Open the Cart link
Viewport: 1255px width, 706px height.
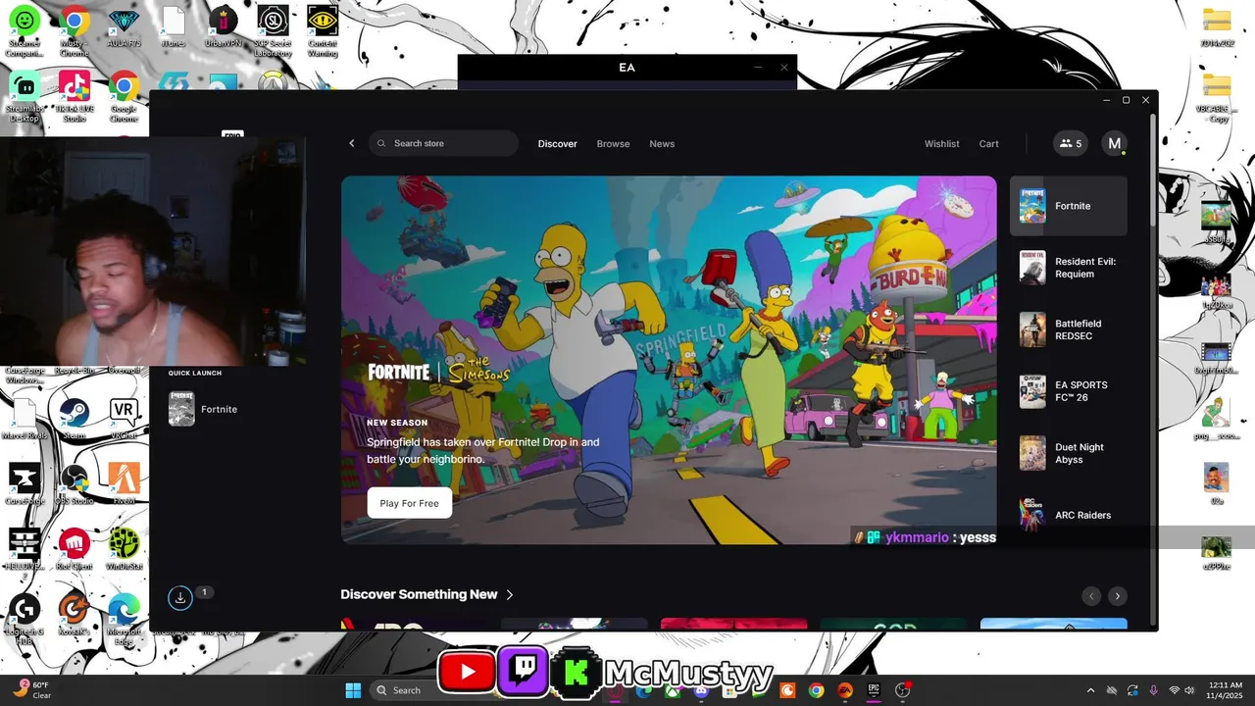tap(988, 143)
